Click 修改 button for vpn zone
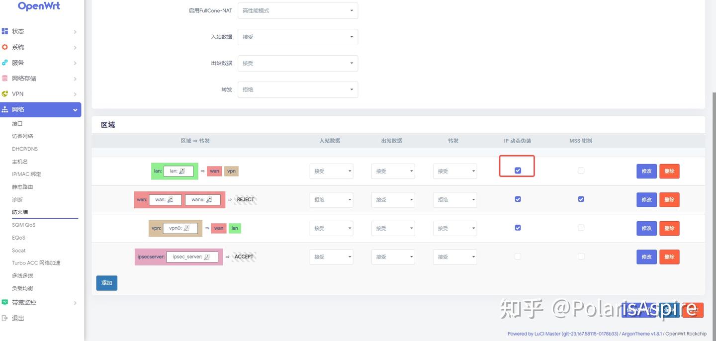 click(x=646, y=228)
